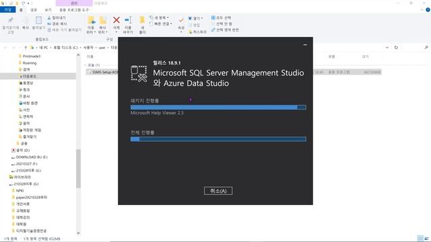Switch to the 보기 ribbon tab
The width and height of the screenshot is (431, 242).
pyautogui.click(x=48, y=10)
